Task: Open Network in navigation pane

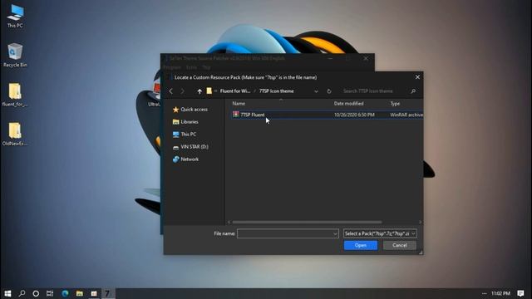Action: 185,159
